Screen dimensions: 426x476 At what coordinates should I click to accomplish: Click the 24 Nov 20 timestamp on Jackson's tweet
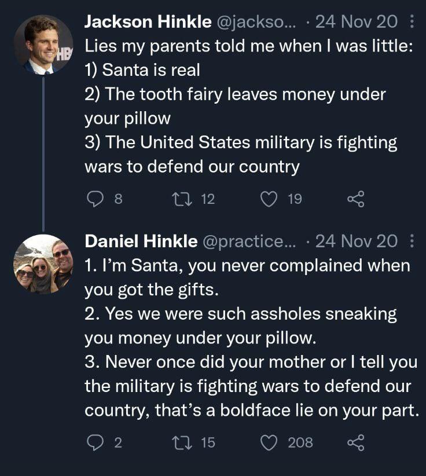[357, 23]
